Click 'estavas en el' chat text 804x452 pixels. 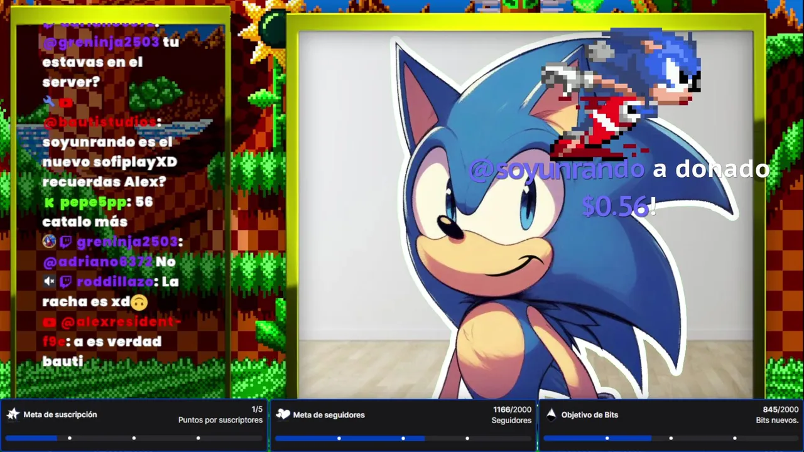[92, 62]
